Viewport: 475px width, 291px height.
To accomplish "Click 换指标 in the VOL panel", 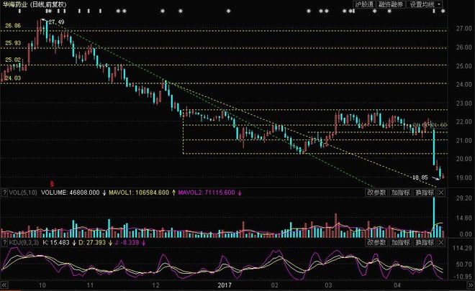I will [425, 193].
